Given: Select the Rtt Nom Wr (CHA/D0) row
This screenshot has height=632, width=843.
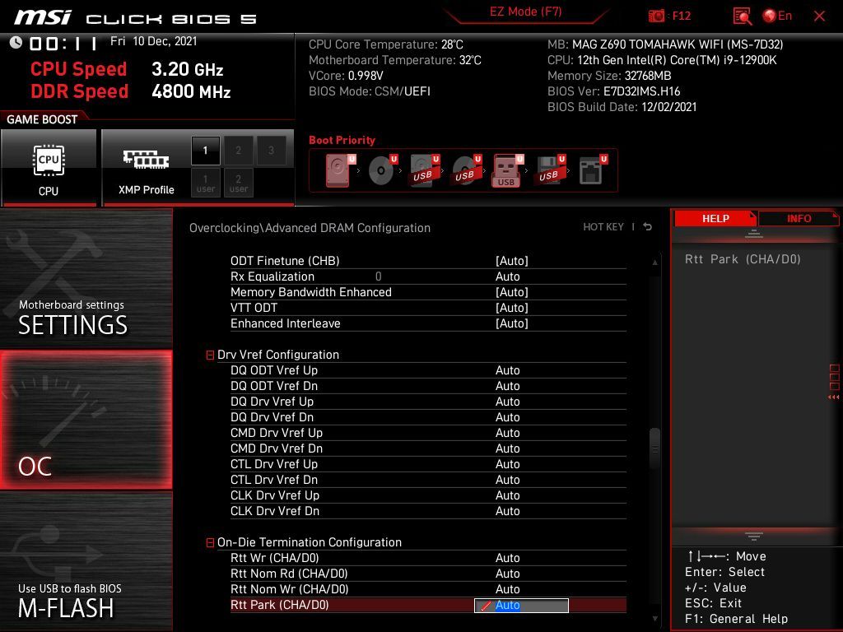Looking at the screenshot, I should click(x=428, y=589).
